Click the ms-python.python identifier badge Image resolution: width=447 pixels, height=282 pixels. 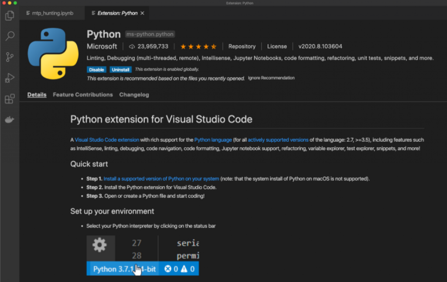pos(150,34)
